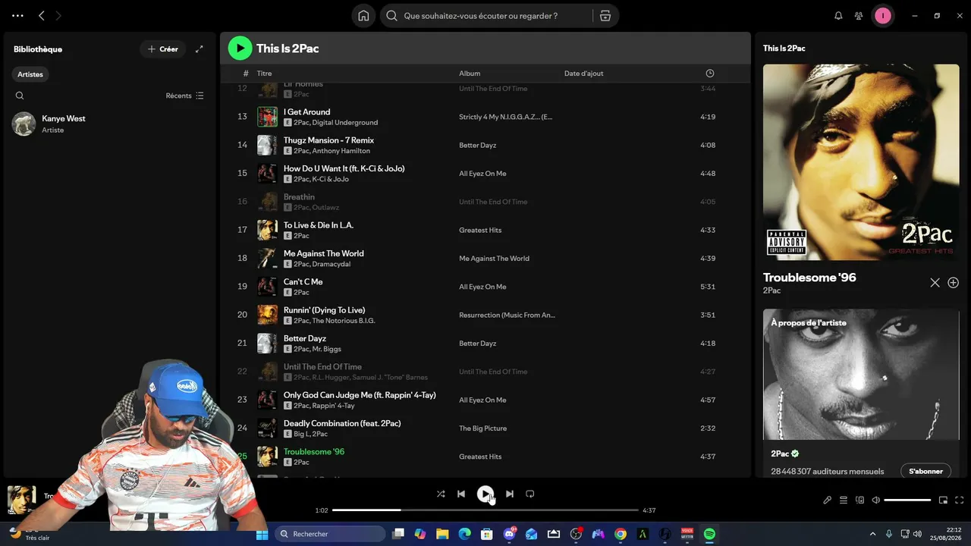
Task: Seek within the song progress bar
Action: coord(485,510)
